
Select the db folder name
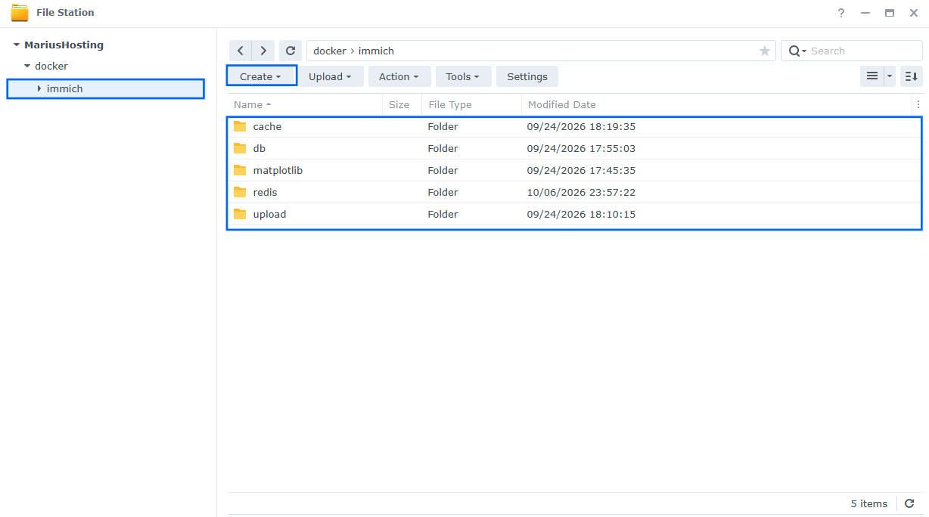pos(259,148)
